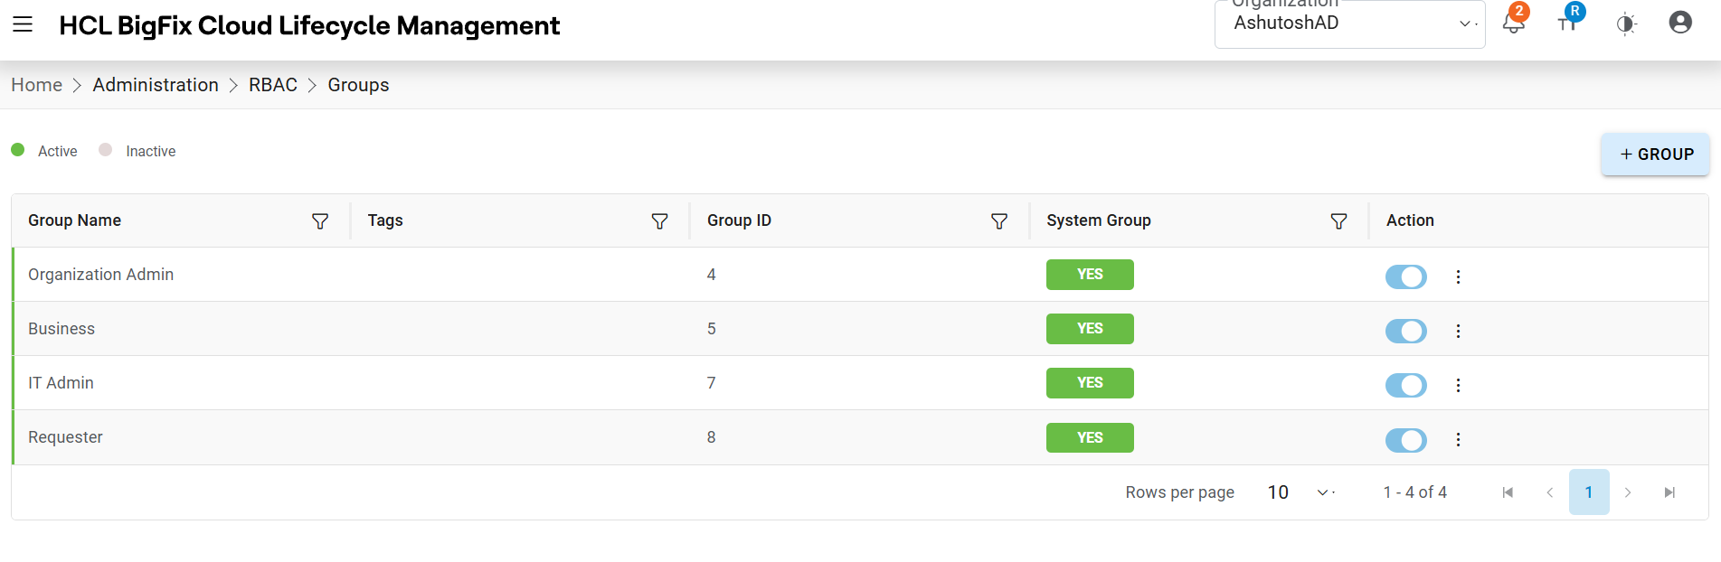The height and width of the screenshot is (562, 1721).
Task: Open the user profile icon
Action: (x=1680, y=23)
